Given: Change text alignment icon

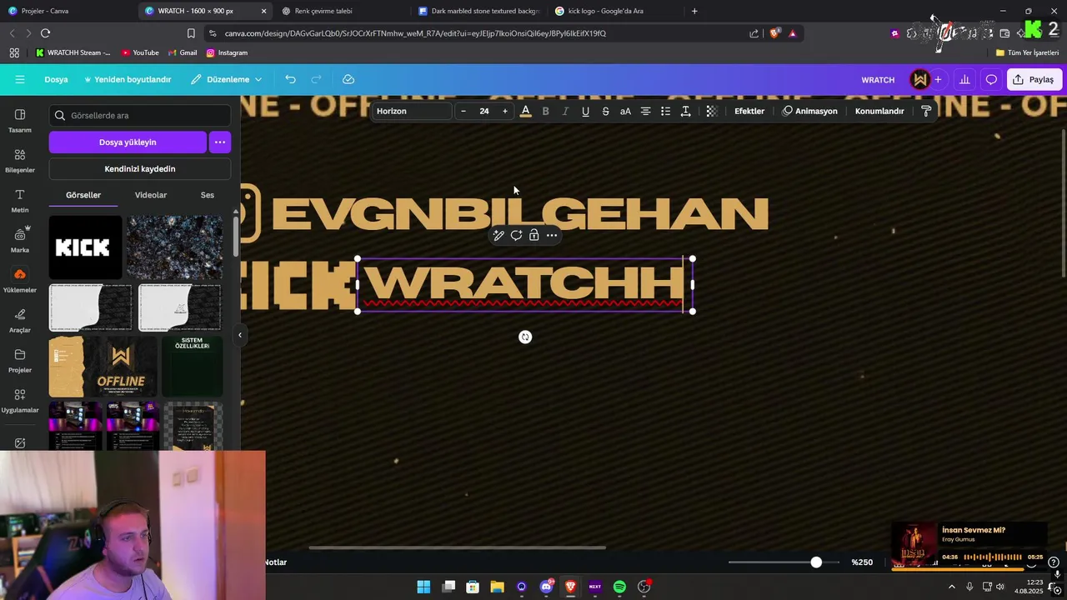Looking at the screenshot, I should [645, 111].
